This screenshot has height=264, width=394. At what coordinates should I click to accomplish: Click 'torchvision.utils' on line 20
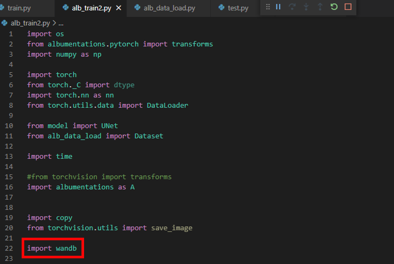coord(83,228)
